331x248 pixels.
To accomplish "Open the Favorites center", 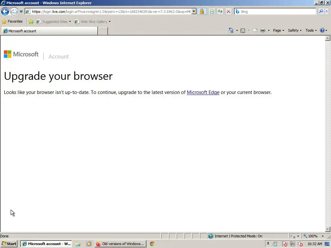I will tap(12, 22).
